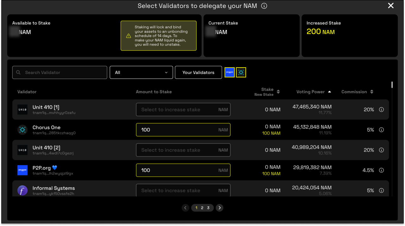Screen dimensions: 405x226
Task: Click Chorus One '100 NAM' new stake
Action: click(x=271, y=133)
